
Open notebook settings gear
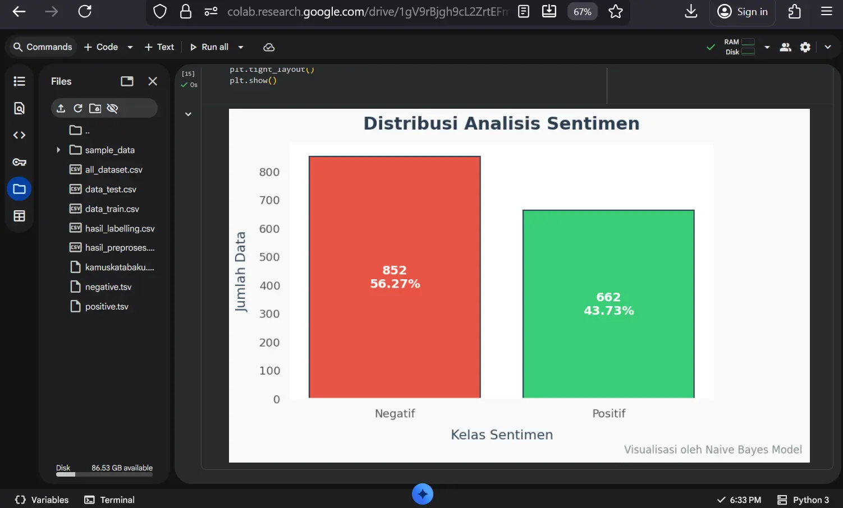coord(805,47)
